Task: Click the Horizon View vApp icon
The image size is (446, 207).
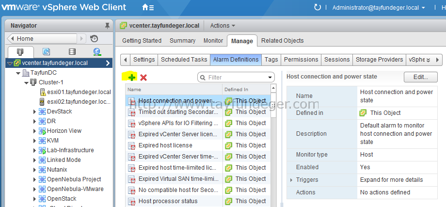Action: click(42, 131)
